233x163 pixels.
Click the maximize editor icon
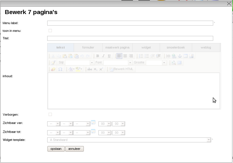179,62
